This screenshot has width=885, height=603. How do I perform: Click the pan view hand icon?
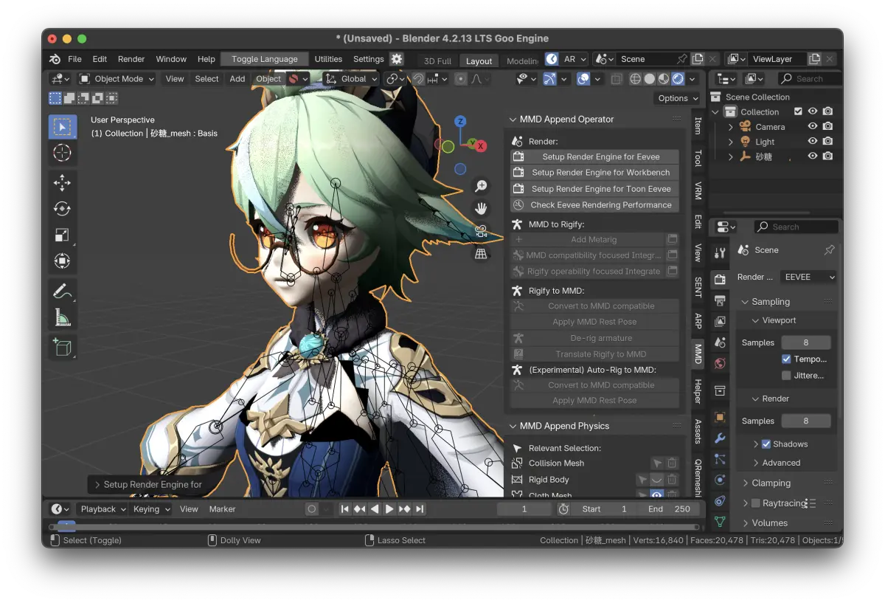pyautogui.click(x=481, y=208)
